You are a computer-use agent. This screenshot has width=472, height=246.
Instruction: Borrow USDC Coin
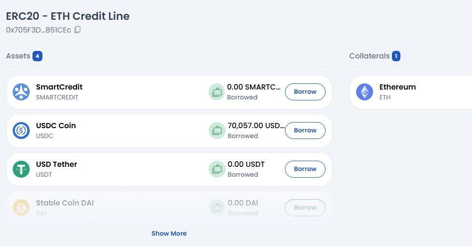[305, 131]
